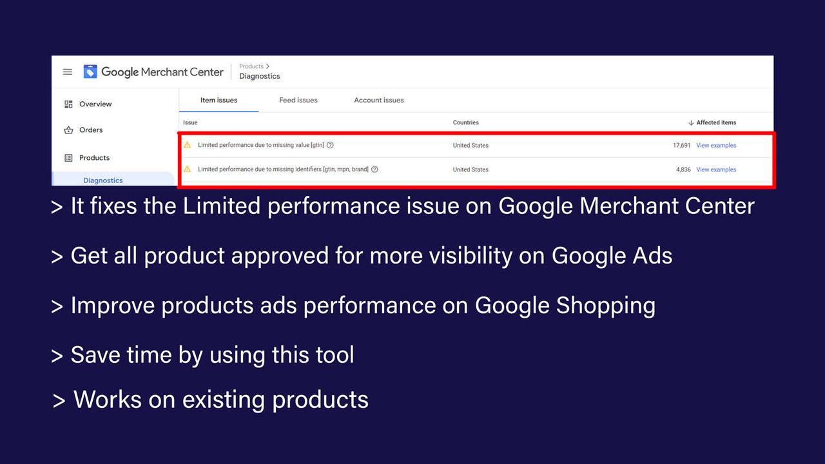Click the warning icon for missing identifiers issue

187,169
